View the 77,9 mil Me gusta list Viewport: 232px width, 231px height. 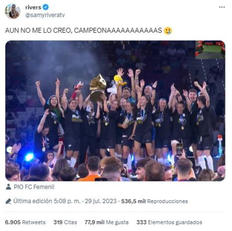(x=107, y=222)
